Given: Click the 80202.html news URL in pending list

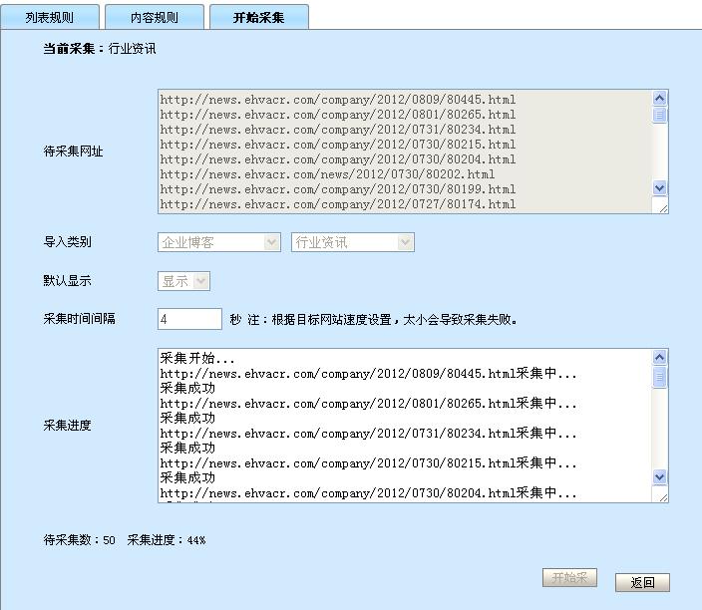Looking at the screenshot, I should click(327, 174).
